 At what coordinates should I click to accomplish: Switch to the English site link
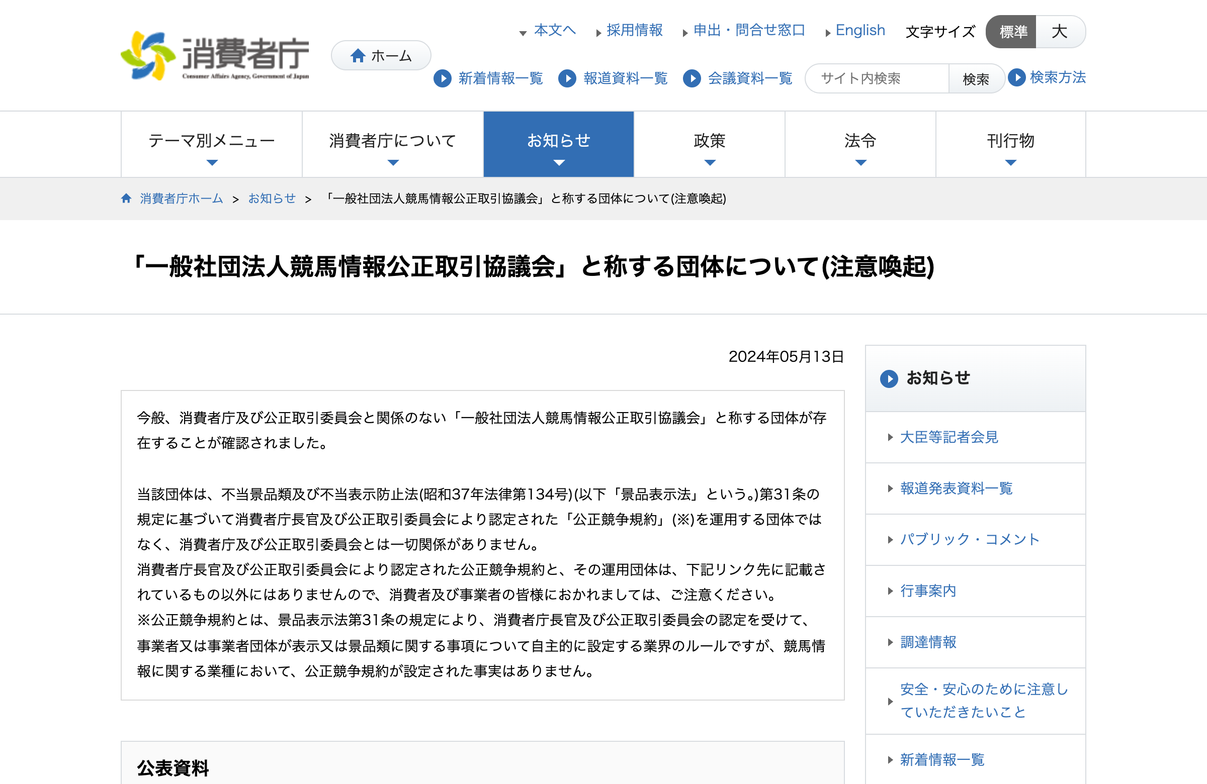(x=860, y=30)
